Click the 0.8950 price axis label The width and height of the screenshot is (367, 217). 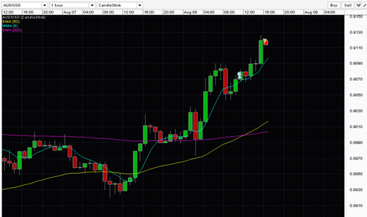pyautogui.click(x=356, y=174)
